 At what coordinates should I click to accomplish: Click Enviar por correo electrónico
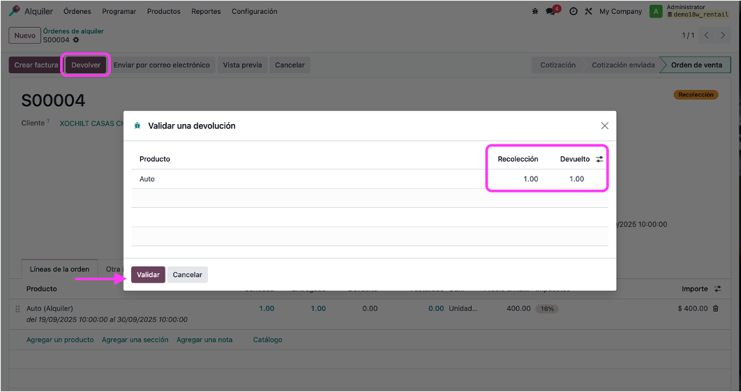click(162, 65)
